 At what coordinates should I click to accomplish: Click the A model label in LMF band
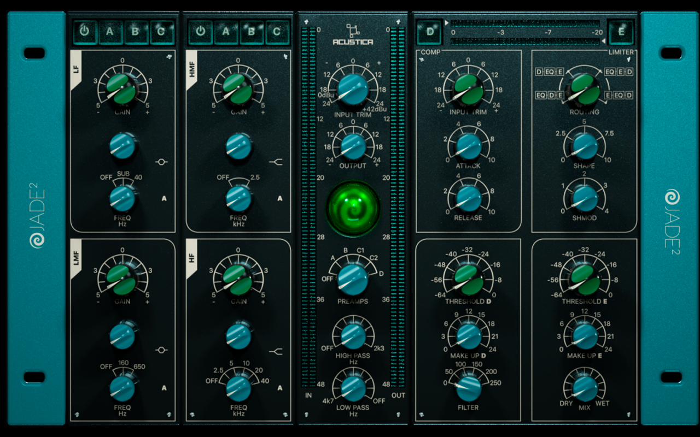click(x=164, y=388)
